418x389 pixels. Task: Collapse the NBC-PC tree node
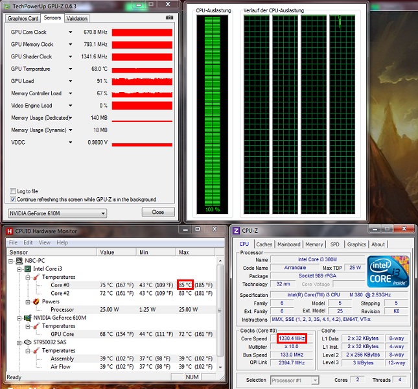click(x=10, y=261)
